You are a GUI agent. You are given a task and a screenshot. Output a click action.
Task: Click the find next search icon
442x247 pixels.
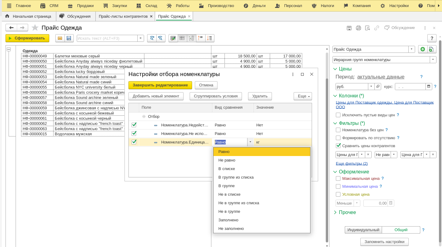tap(152, 38)
